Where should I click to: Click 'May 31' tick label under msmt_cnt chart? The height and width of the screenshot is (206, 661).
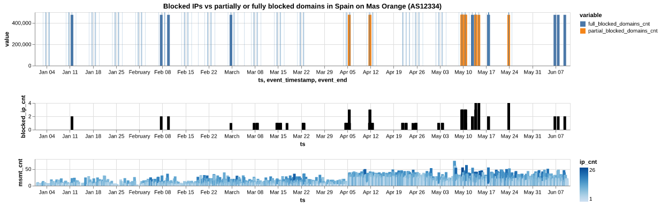click(533, 192)
